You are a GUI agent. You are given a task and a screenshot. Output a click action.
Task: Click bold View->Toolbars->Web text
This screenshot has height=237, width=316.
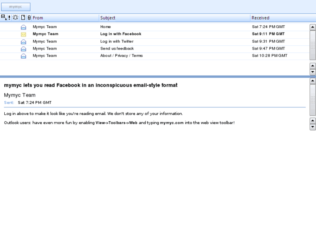pos(116,123)
